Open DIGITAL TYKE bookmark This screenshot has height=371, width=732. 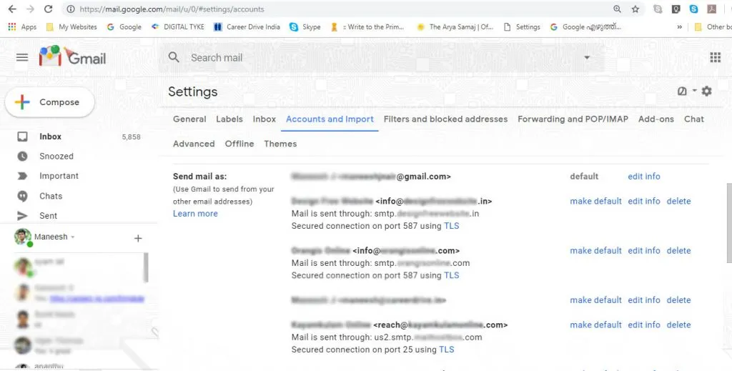(x=178, y=27)
